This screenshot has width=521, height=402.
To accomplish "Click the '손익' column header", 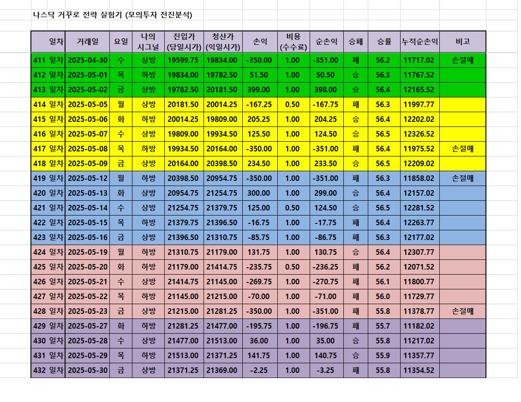I will pyautogui.click(x=260, y=42).
